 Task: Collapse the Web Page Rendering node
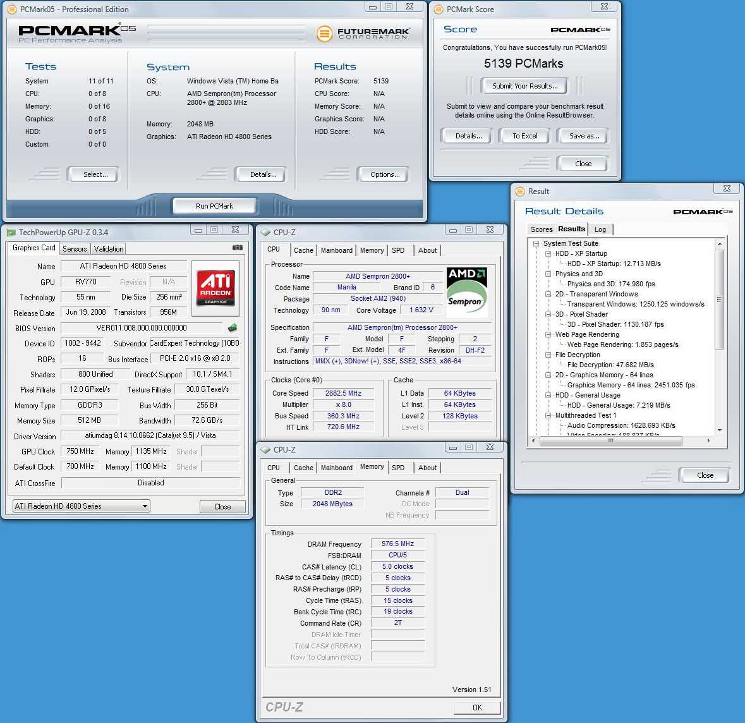(548, 335)
